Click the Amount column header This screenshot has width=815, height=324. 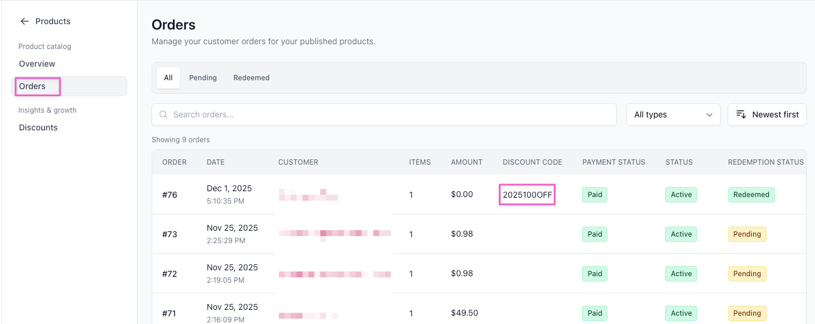coord(466,162)
